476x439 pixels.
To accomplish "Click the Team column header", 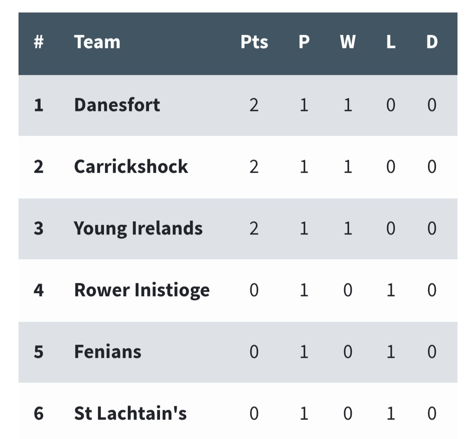I will pos(97,42).
